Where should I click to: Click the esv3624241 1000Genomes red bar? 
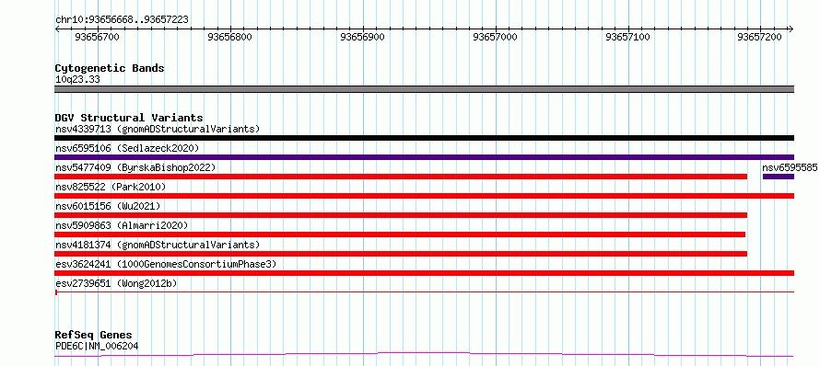424,273
